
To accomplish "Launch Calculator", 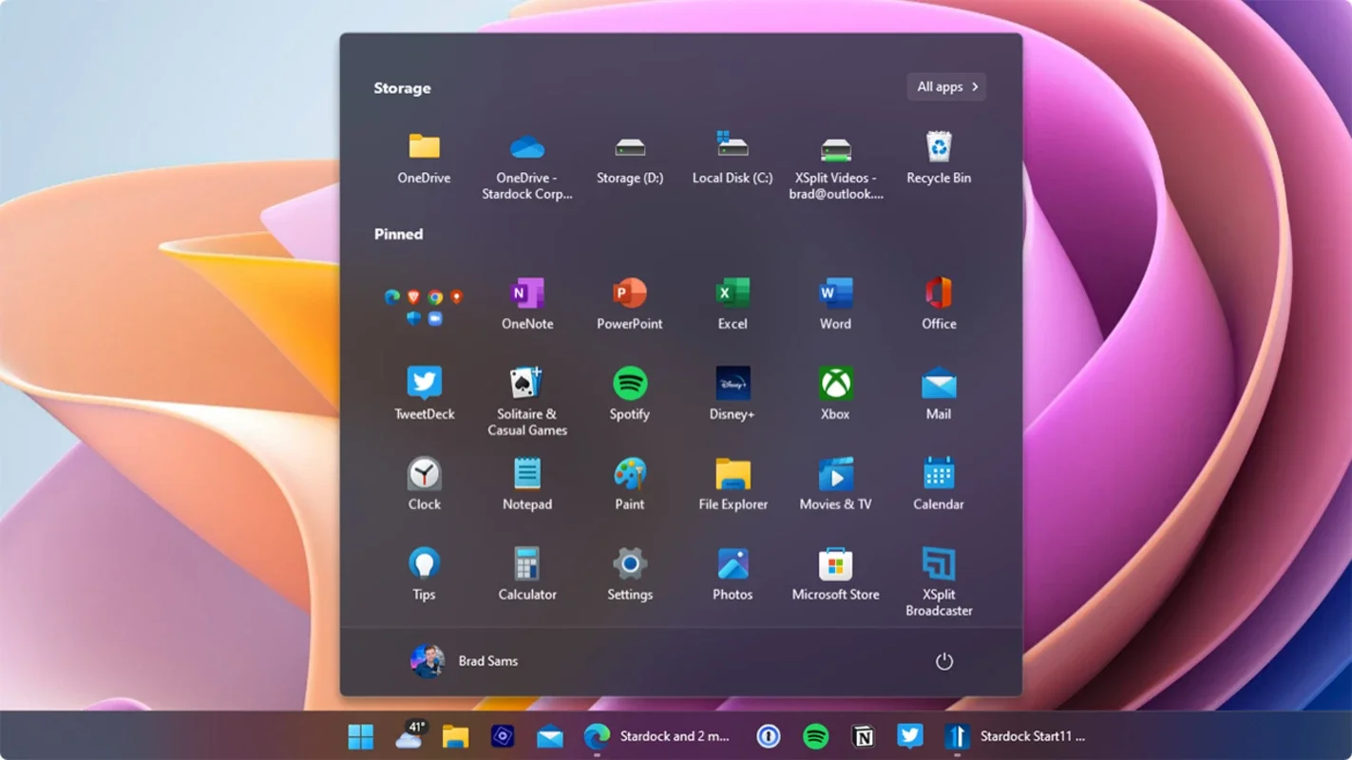I will pyautogui.click(x=527, y=575).
